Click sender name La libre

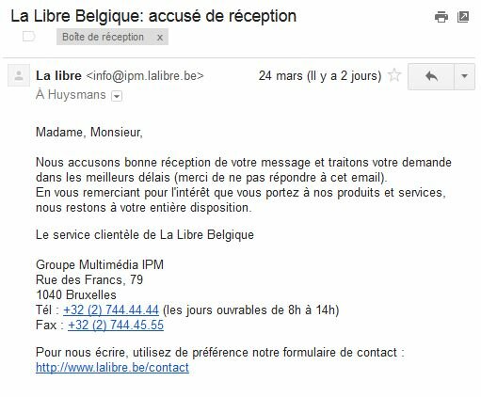(58, 76)
